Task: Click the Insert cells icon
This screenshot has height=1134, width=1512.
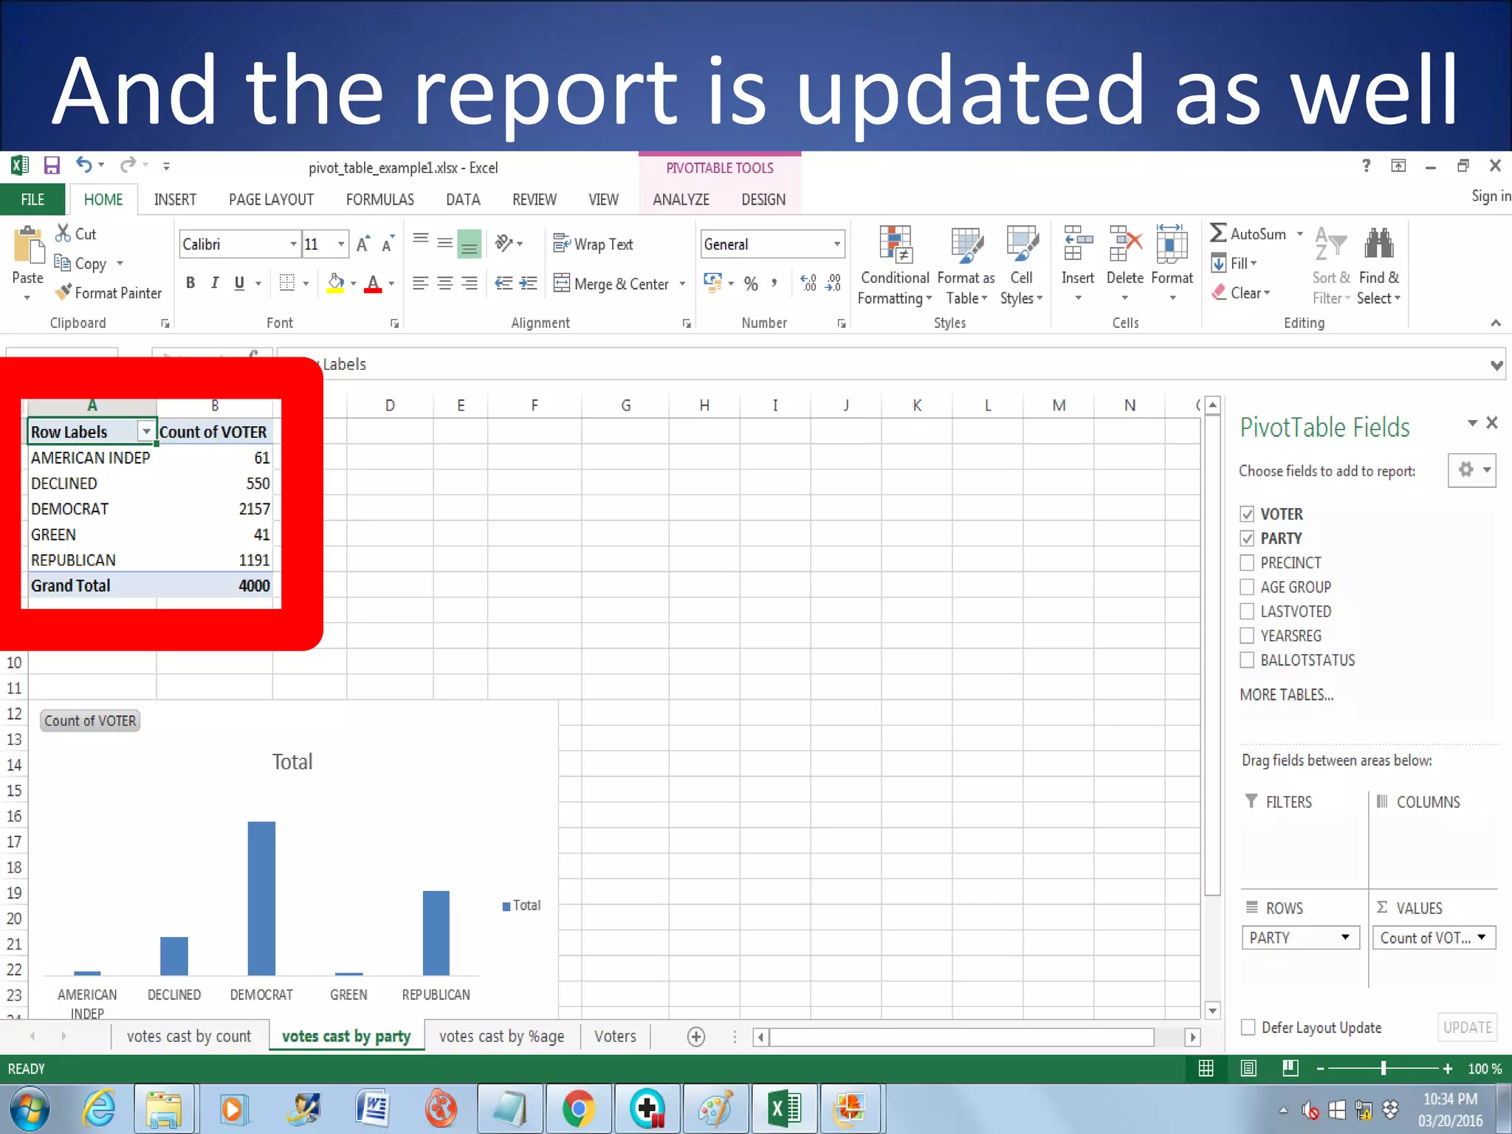Action: (1078, 244)
